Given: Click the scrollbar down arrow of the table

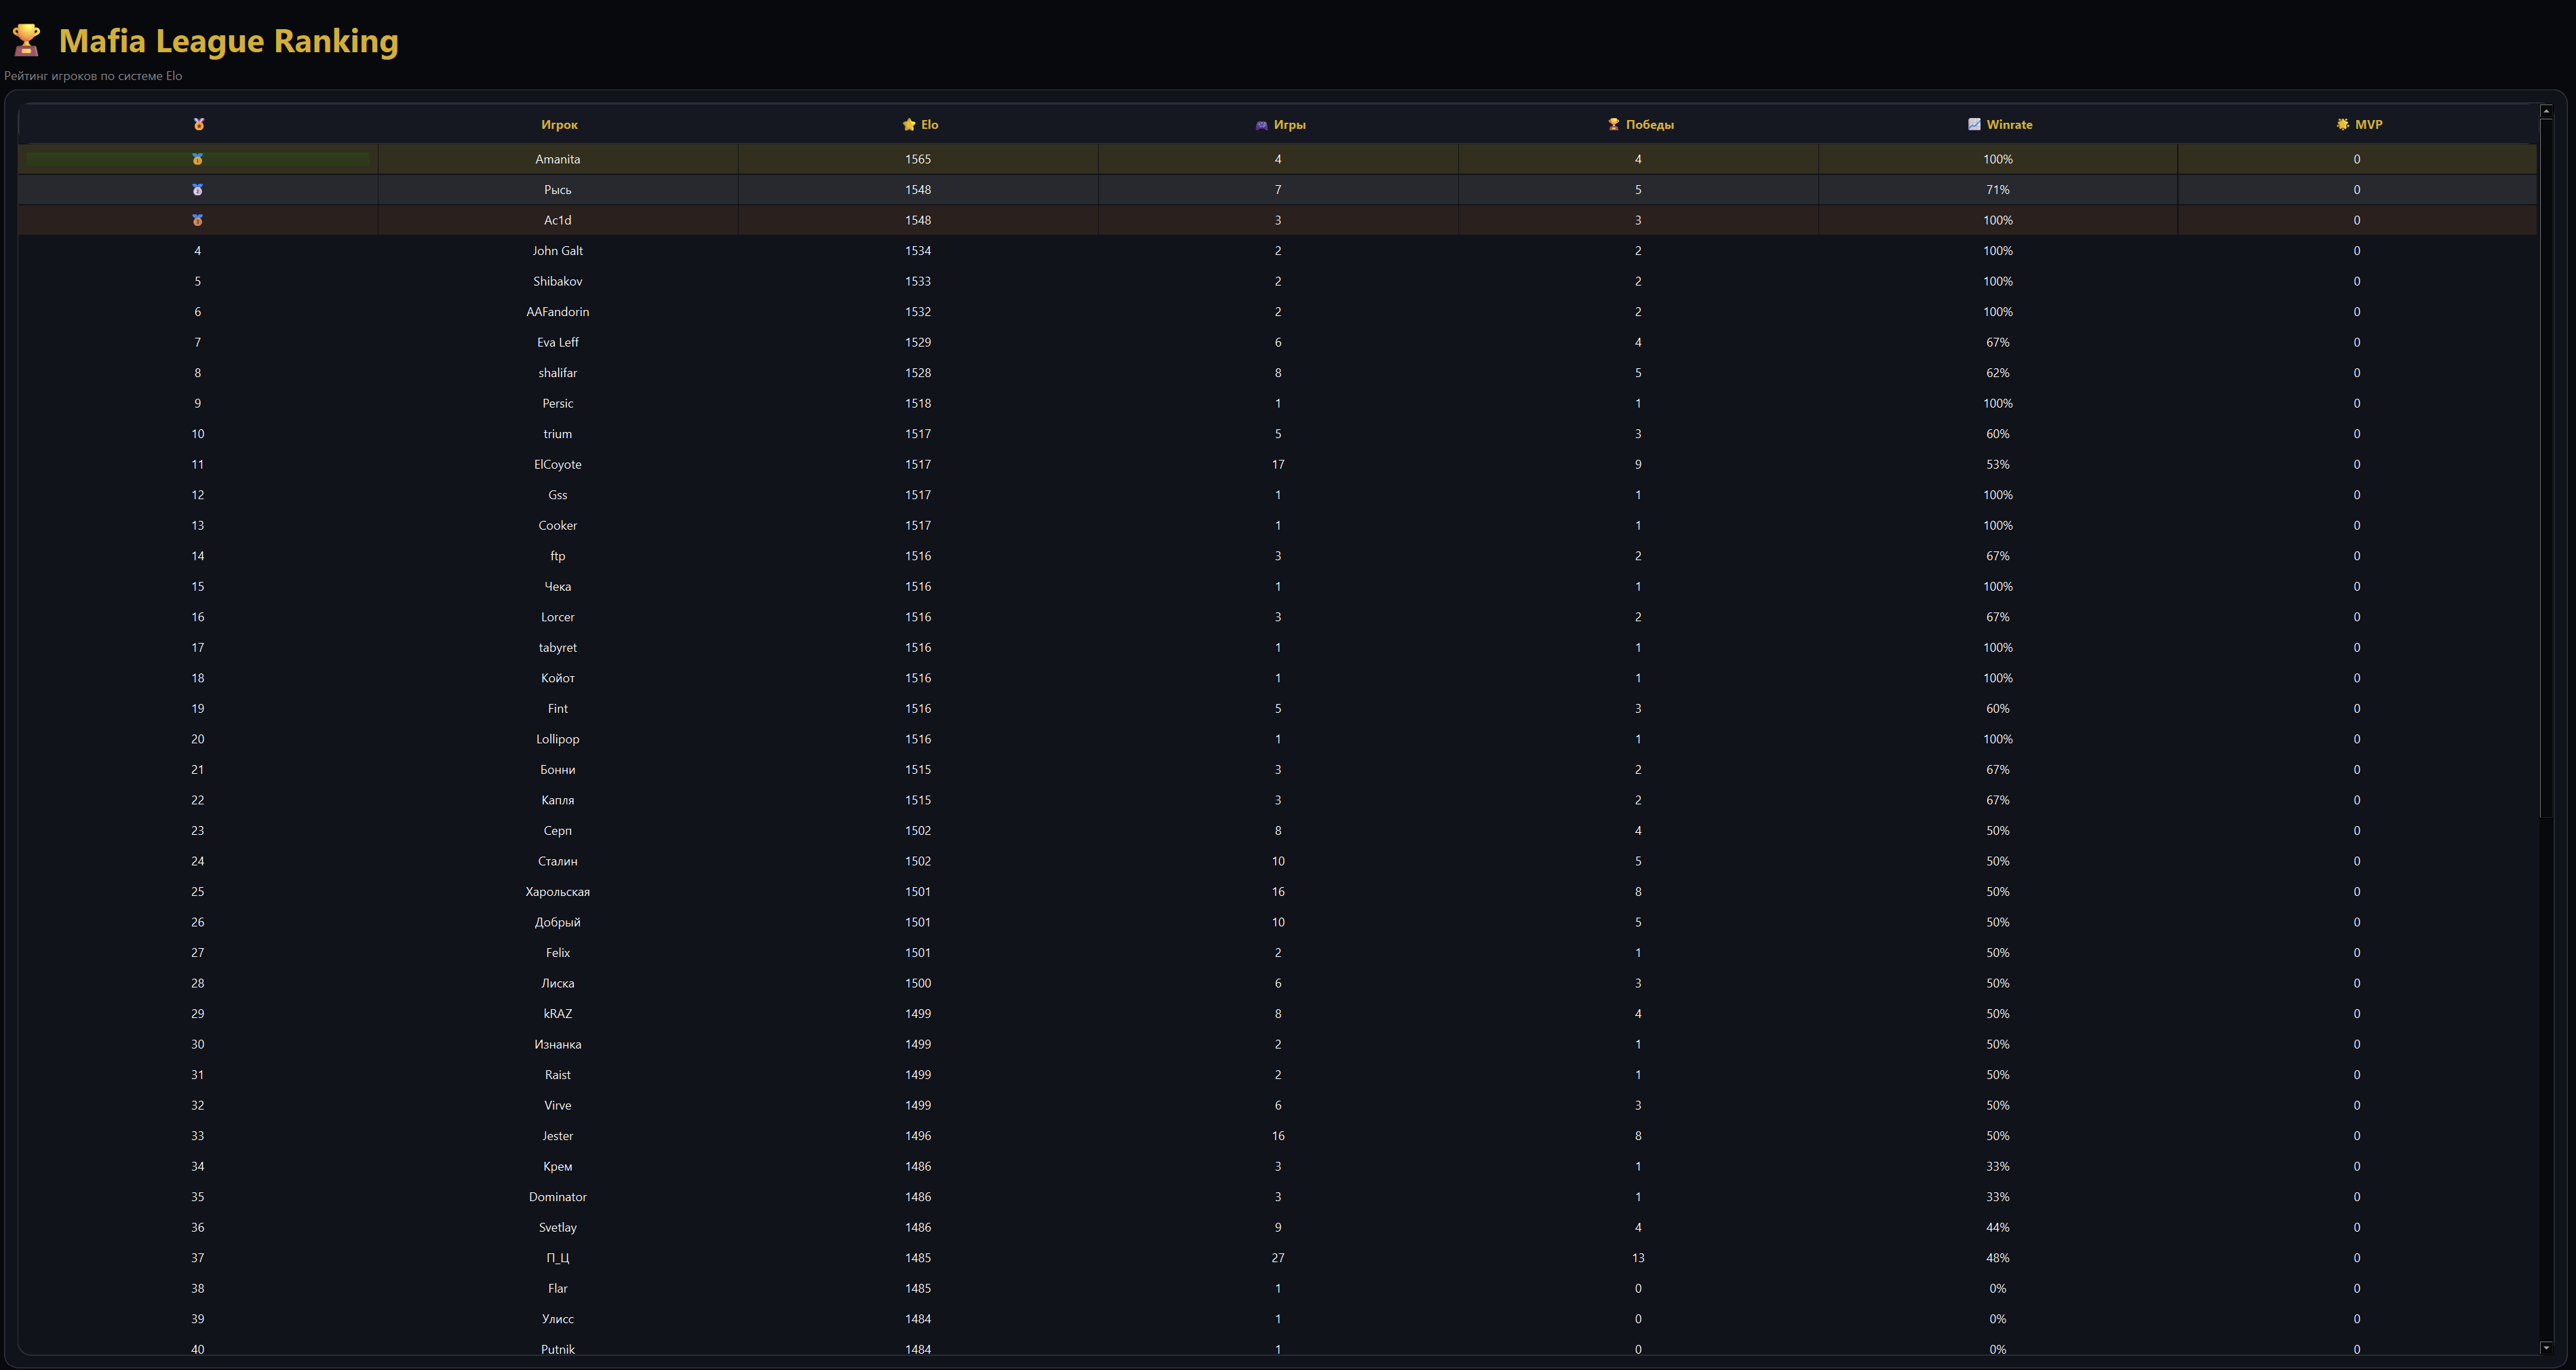Looking at the screenshot, I should point(2546,1347).
